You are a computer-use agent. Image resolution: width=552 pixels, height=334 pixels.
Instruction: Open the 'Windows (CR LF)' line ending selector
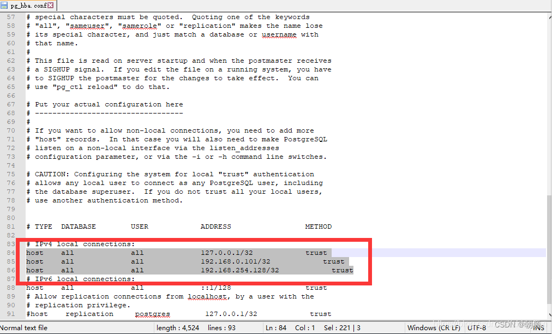[x=434, y=328]
